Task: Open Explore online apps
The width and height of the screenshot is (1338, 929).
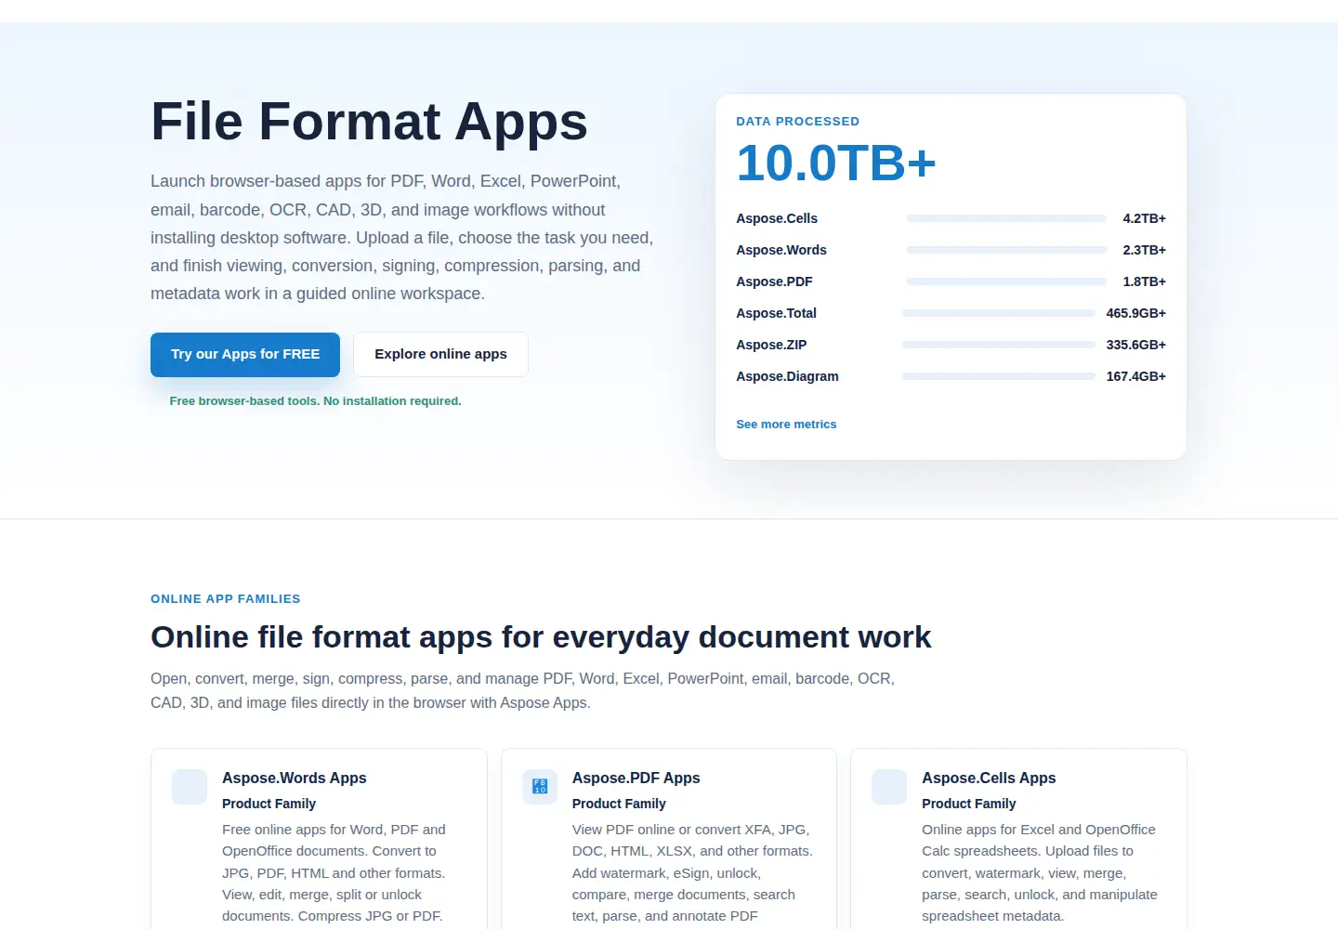Action: tap(440, 355)
